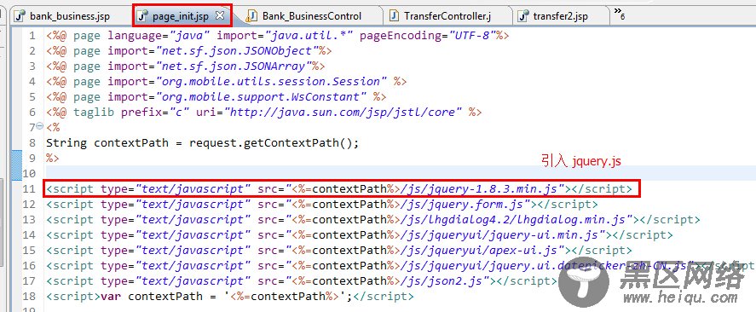The height and width of the screenshot is (312, 756).
Task: Click the "net.sf.json.JSONObject" import text
Action: tap(238, 51)
